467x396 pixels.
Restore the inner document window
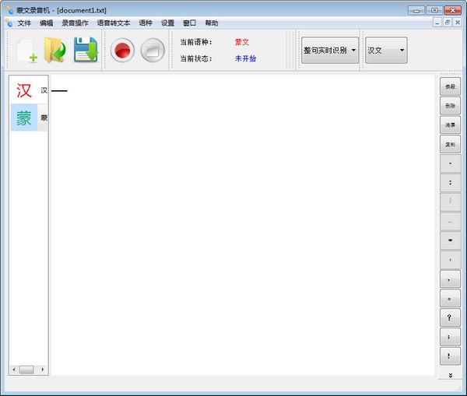[448, 23]
